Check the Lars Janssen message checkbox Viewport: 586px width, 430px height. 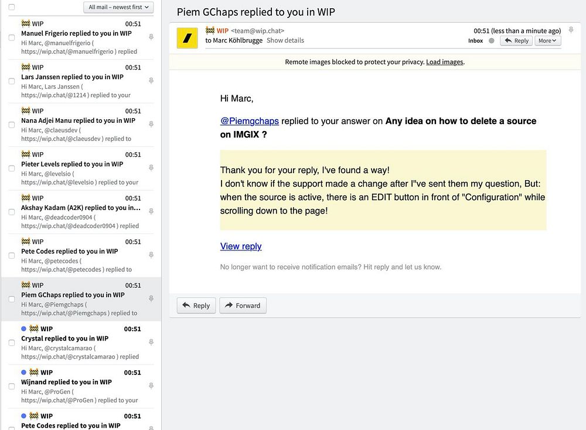tap(12, 81)
